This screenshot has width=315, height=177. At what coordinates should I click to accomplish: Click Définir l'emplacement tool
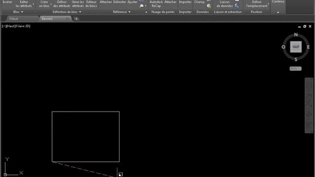(x=257, y=4)
